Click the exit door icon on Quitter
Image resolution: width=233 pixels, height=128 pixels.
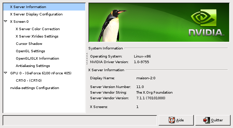click(x=206, y=120)
